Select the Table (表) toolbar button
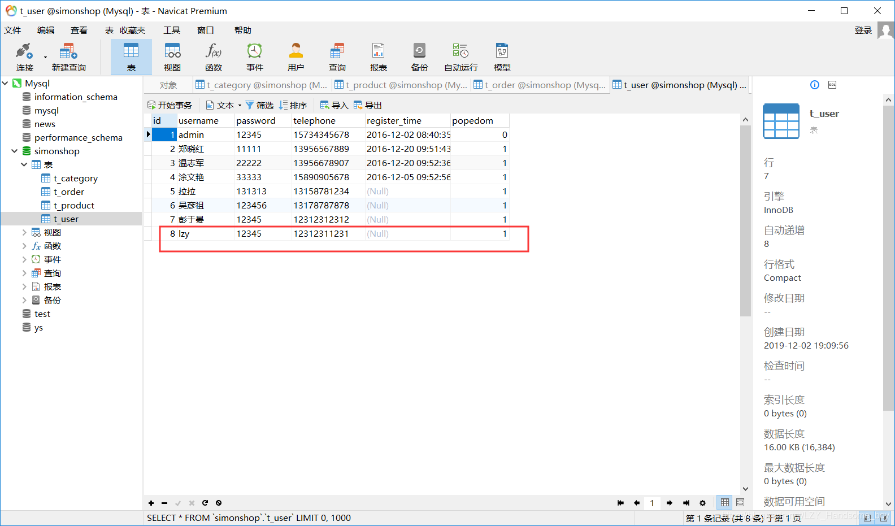 [131, 57]
